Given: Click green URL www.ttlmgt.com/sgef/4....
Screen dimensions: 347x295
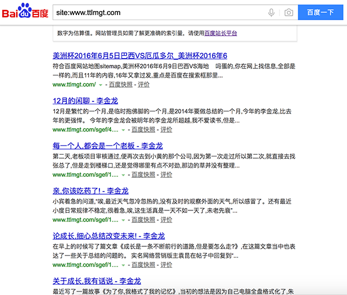Looking at the screenshot, I should [86, 130].
